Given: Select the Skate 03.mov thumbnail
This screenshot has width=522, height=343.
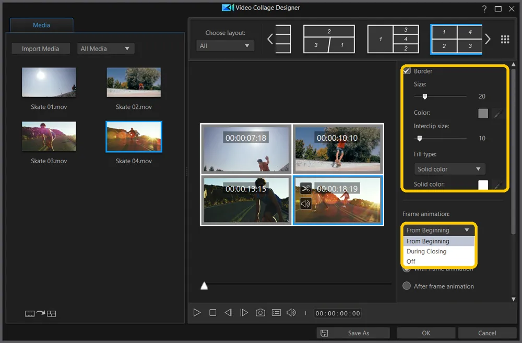Looking at the screenshot, I should pos(49,136).
